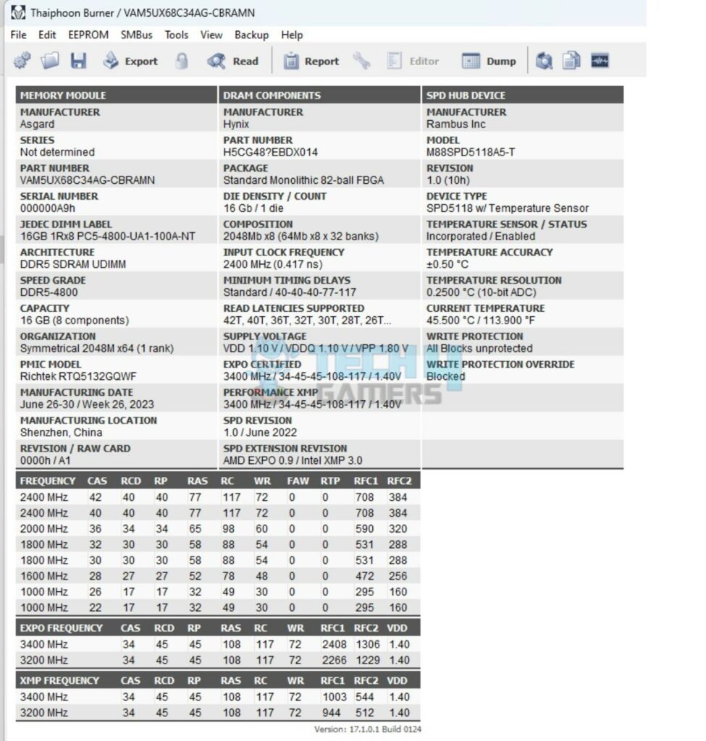Open the SMBus menu
Viewport: 706px width, 741px height.
coord(137,35)
